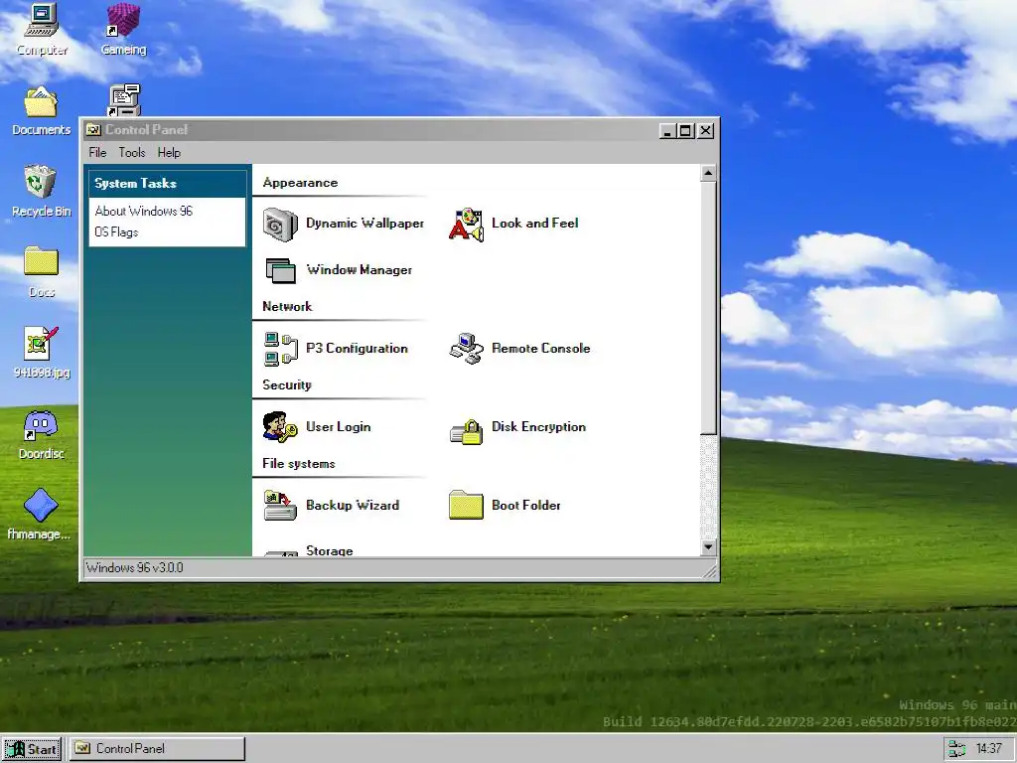
Task: Open the P3 Configuration icon
Action: [x=280, y=349]
